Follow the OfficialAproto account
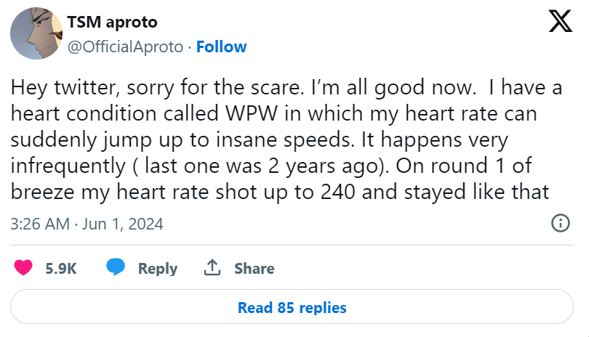 pos(221,46)
